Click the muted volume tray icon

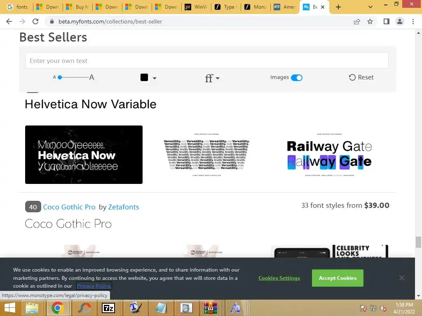(x=383, y=308)
